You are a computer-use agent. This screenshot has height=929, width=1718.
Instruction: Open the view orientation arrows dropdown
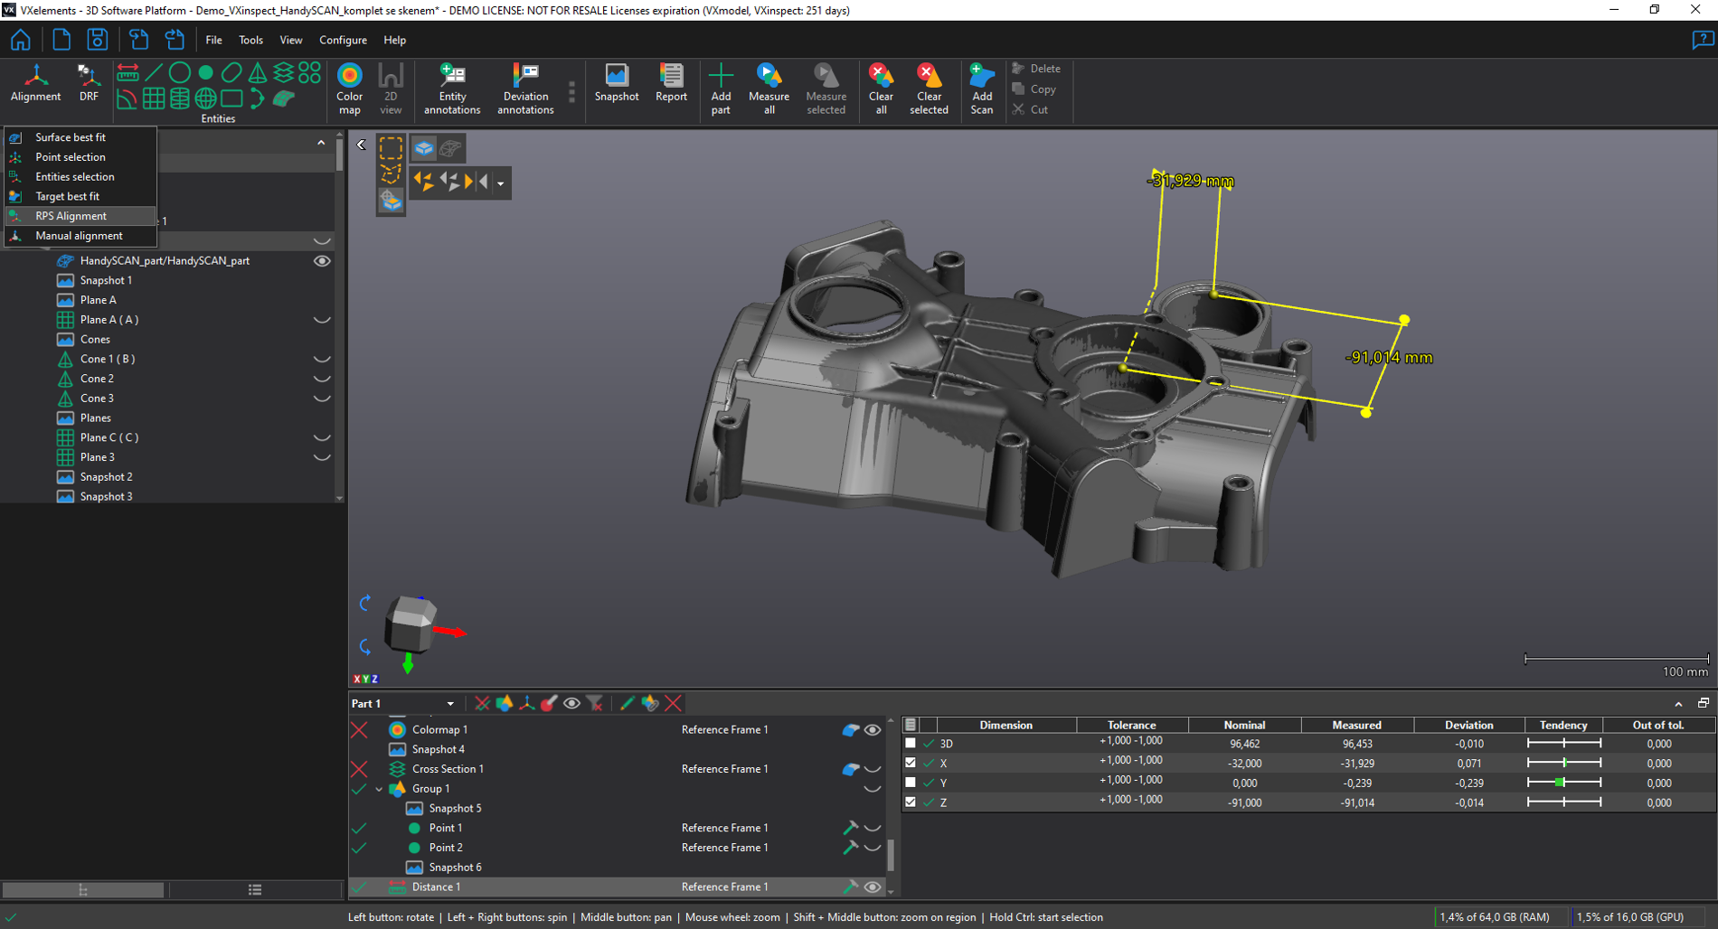coord(501,183)
